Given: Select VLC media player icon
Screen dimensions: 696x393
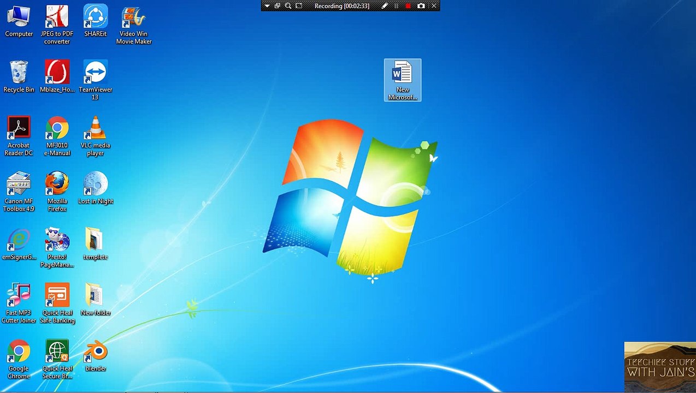Looking at the screenshot, I should click(x=95, y=136).
